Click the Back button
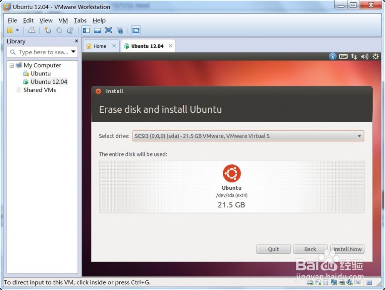 [x=310, y=249]
